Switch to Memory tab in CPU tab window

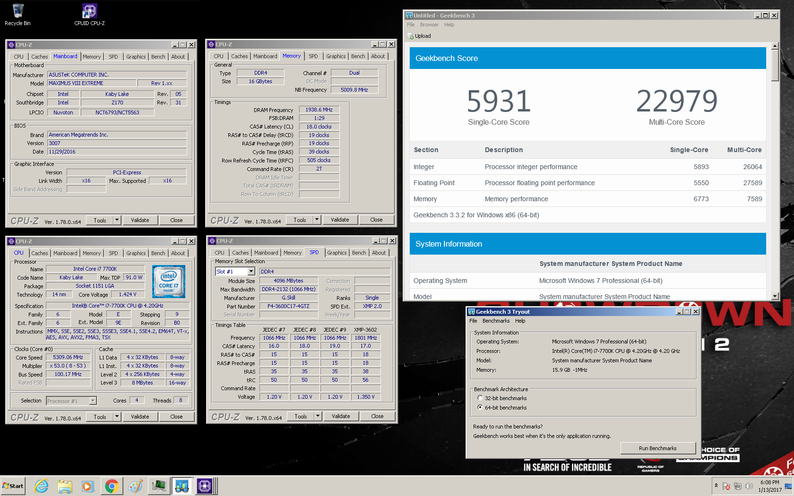click(92, 253)
